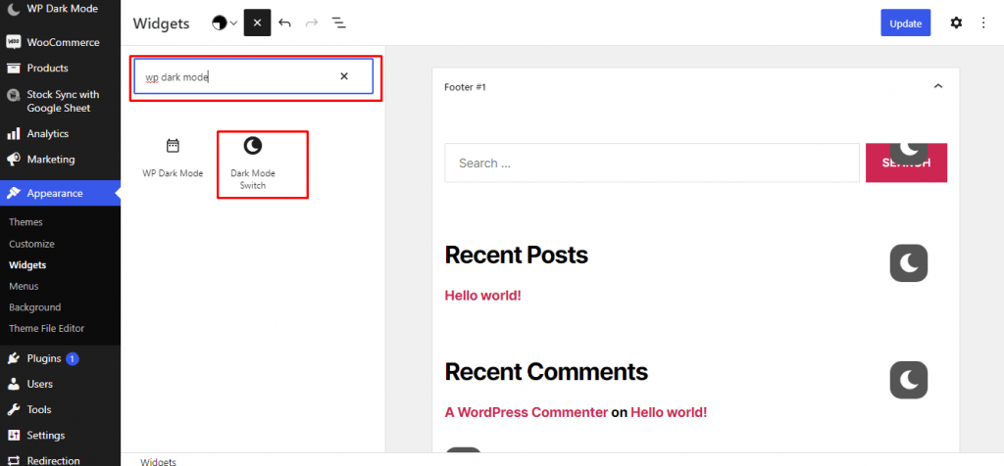Click the Search input in Footer #1
Image resolution: width=1004 pixels, height=466 pixels.
(652, 163)
